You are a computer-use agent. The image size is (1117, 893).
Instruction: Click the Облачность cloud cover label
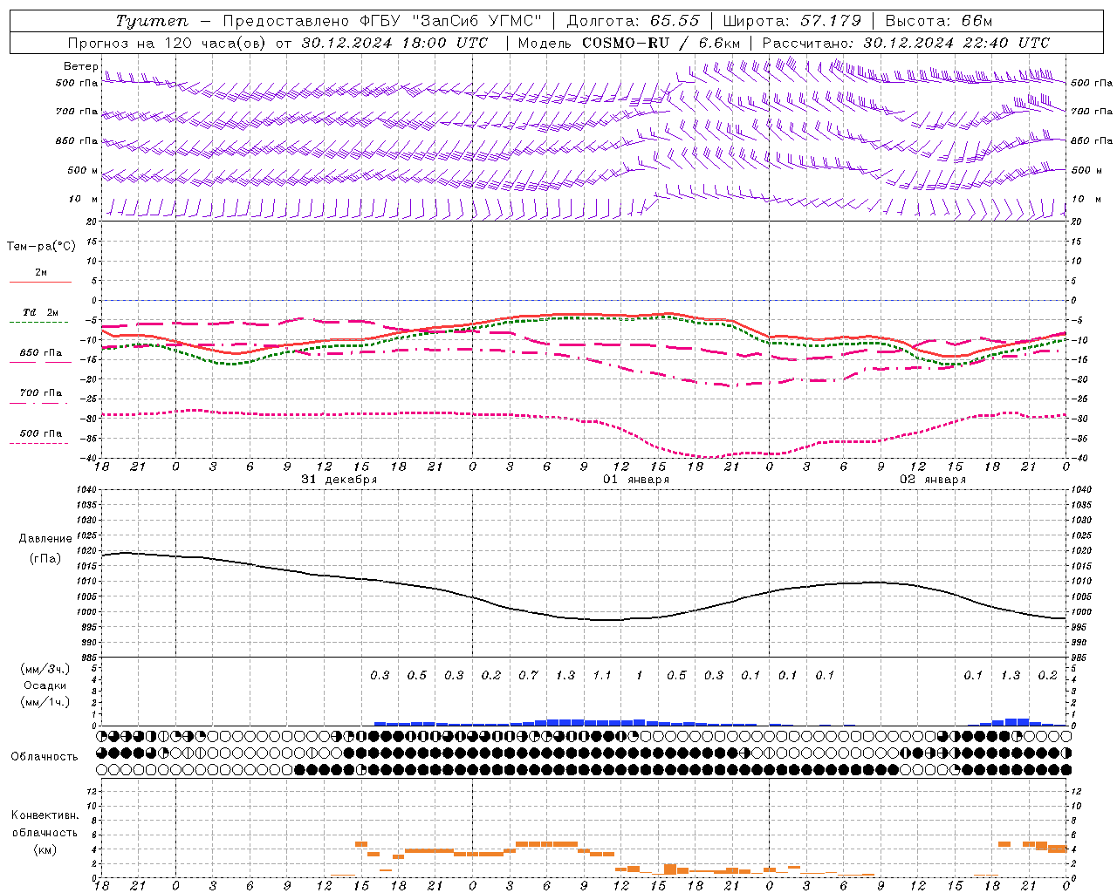45,757
